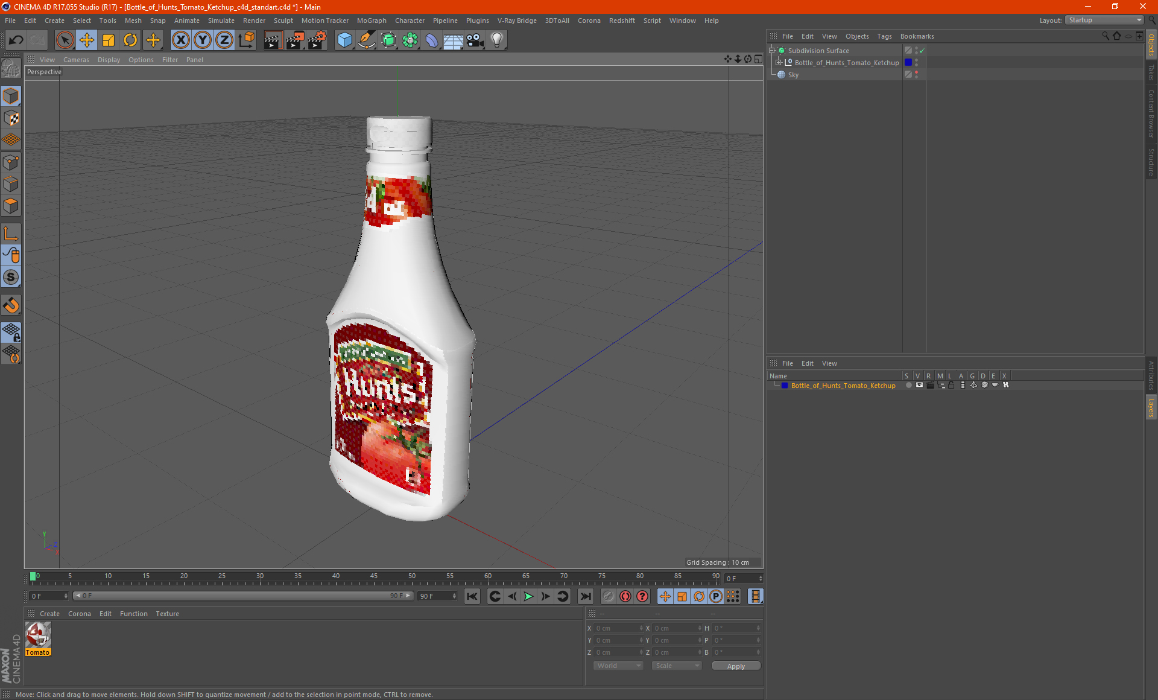1158x700 pixels.
Task: Toggle Subdivision Surface enabled checkmark
Action: coord(922,51)
